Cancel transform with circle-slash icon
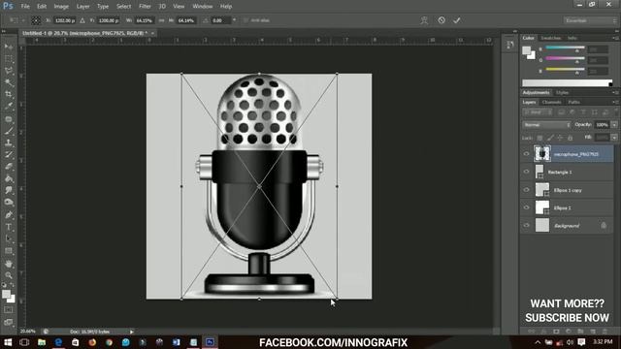 pyautogui.click(x=441, y=20)
